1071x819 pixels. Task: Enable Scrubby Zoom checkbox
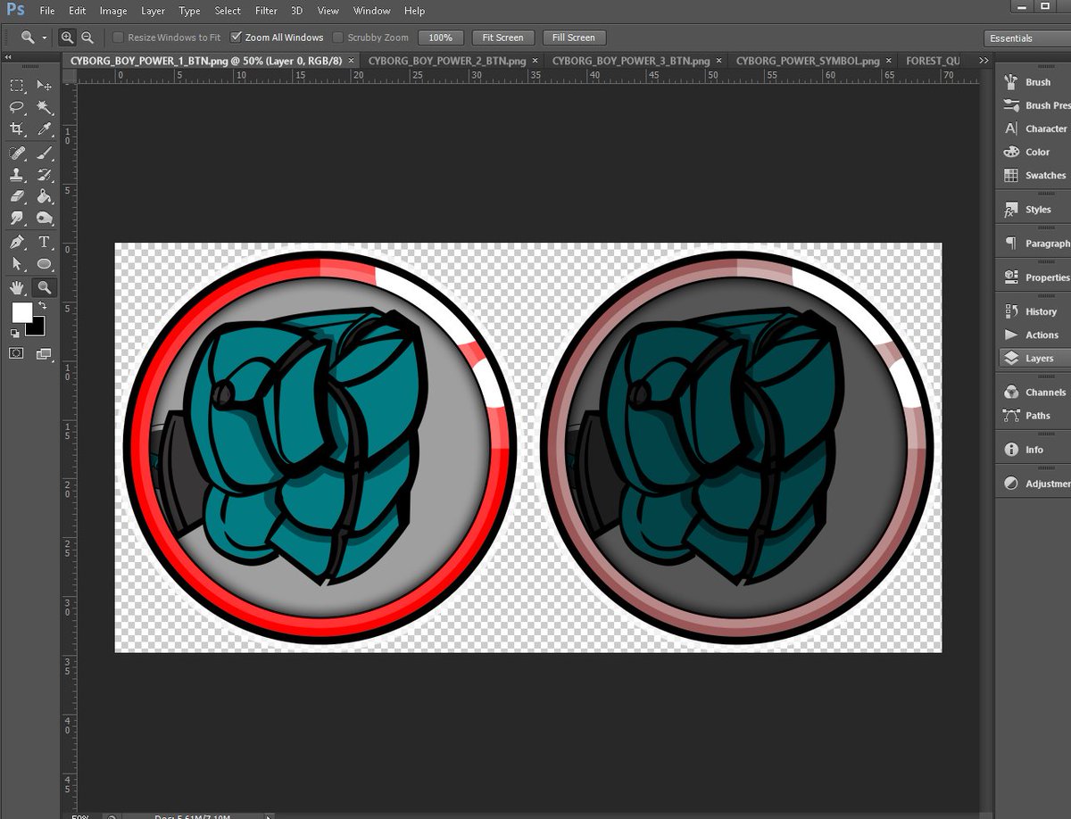tap(338, 37)
